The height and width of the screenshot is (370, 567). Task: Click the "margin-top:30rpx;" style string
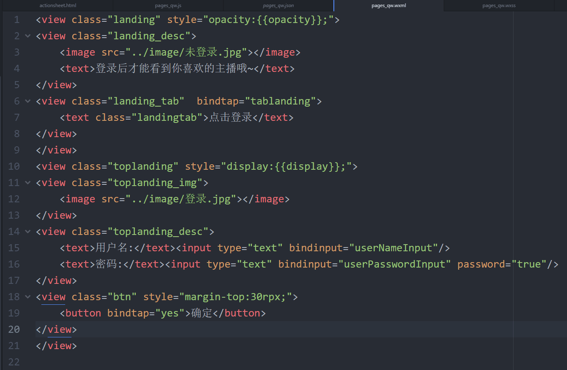tap(235, 297)
